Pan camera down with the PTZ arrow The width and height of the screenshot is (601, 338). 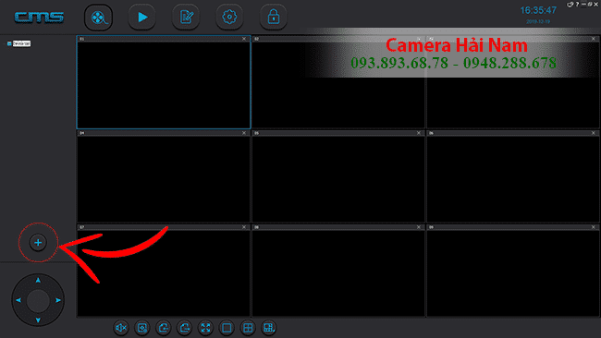[38, 320]
